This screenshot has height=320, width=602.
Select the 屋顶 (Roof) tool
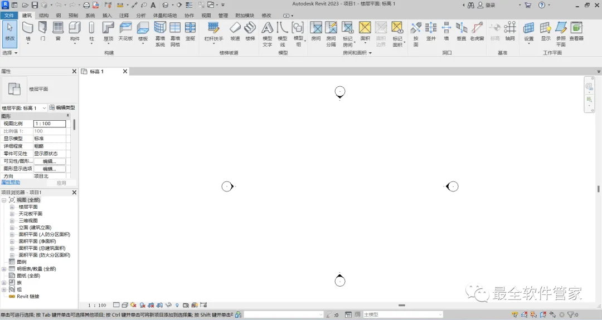click(108, 32)
